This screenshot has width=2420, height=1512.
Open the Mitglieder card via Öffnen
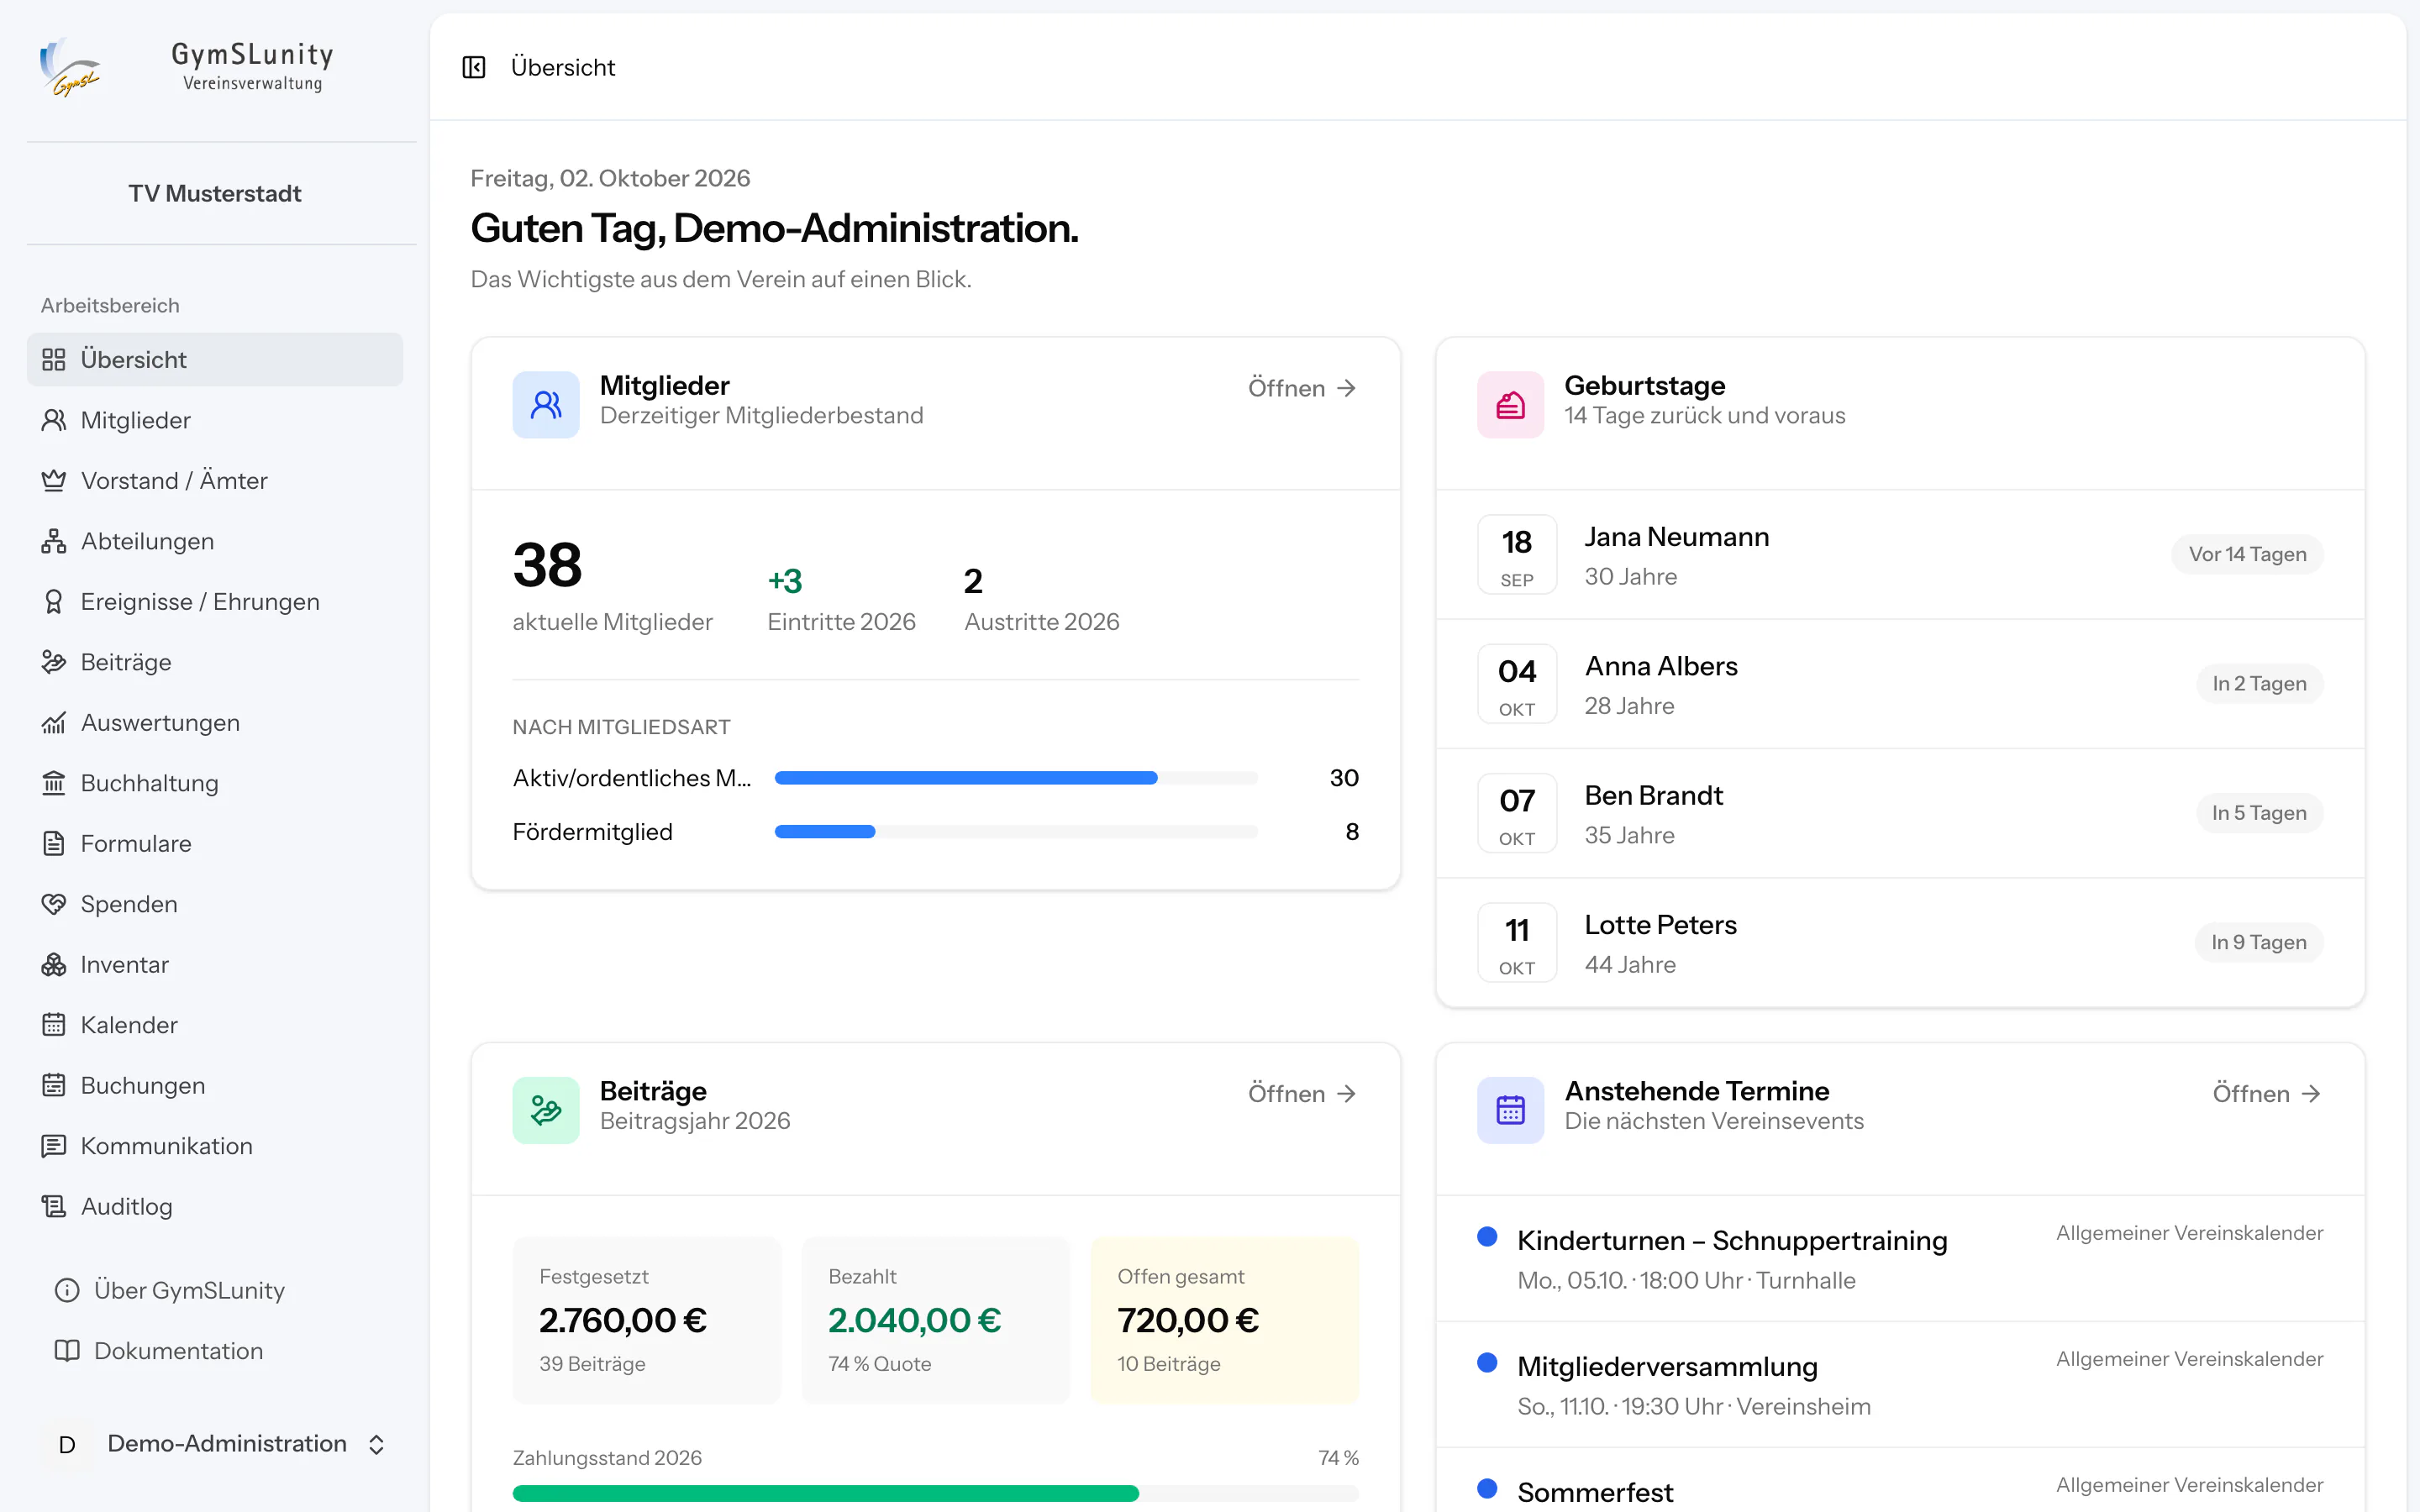tap(1302, 388)
